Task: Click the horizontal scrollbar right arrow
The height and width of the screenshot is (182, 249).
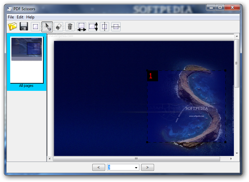Action: (x=231, y=159)
